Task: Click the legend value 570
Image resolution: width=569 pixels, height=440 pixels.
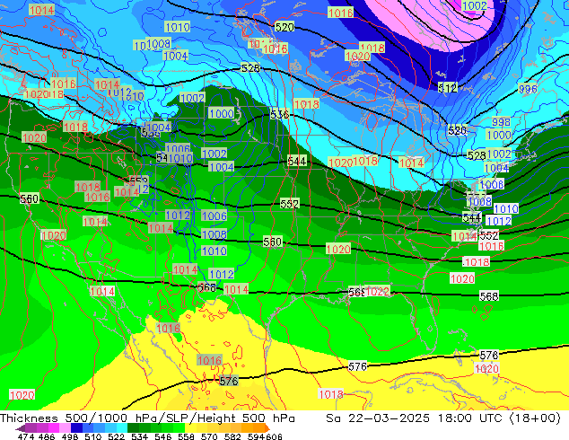Action: 209,436
